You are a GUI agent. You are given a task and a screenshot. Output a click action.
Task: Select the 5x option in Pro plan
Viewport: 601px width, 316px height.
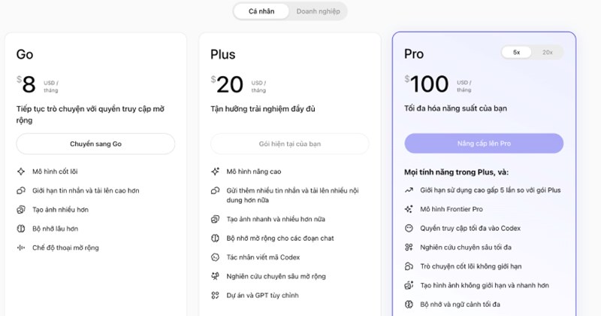[x=517, y=52]
